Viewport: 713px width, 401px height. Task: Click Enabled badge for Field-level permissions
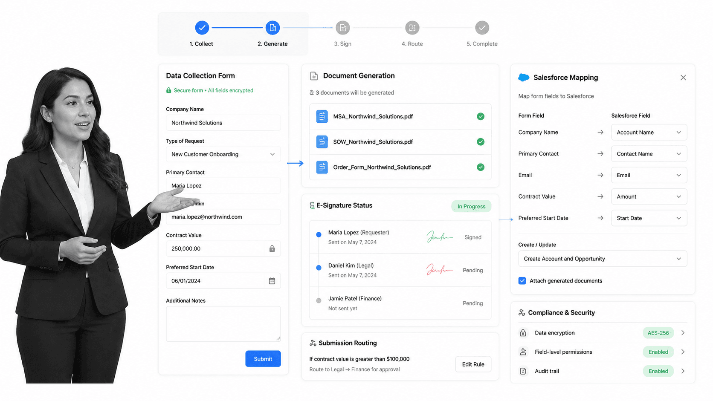pyautogui.click(x=658, y=352)
